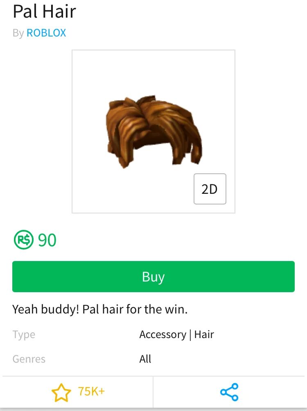
Task: Tap the favorite star icon
Action: [61, 393]
